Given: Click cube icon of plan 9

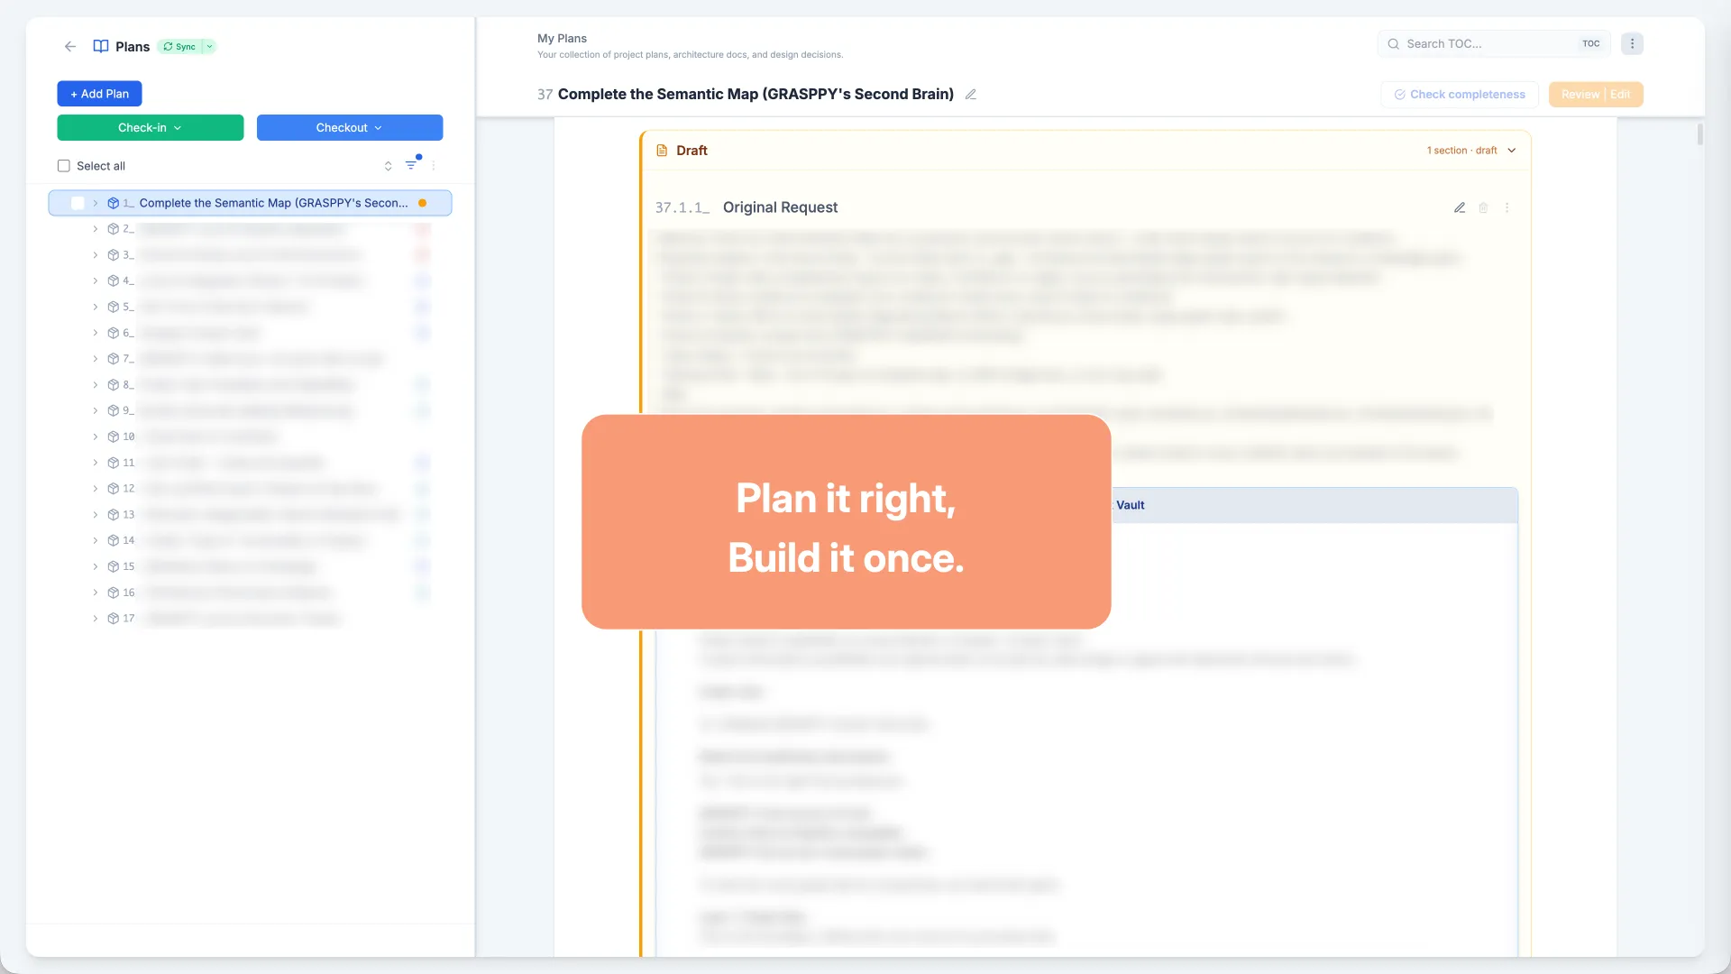Looking at the screenshot, I should pyautogui.click(x=114, y=411).
